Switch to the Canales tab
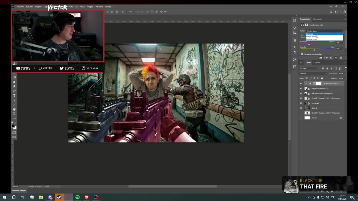Image resolution: width=358 pixels, height=201 pixels. click(x=317, y=63)
